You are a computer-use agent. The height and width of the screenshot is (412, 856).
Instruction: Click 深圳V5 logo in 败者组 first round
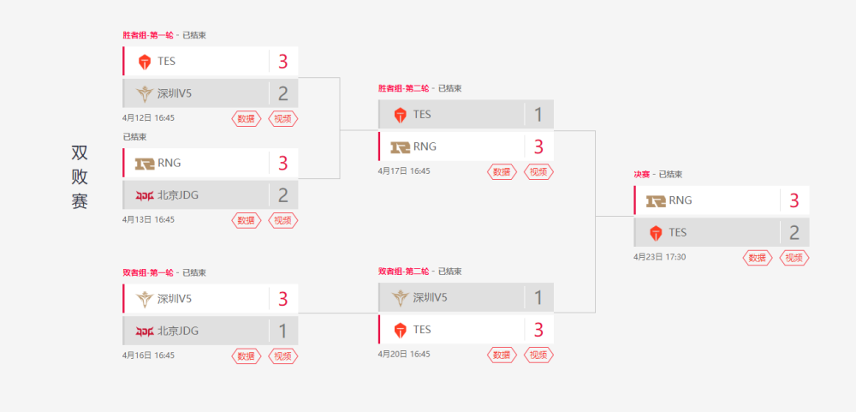[x=144, y=299]
